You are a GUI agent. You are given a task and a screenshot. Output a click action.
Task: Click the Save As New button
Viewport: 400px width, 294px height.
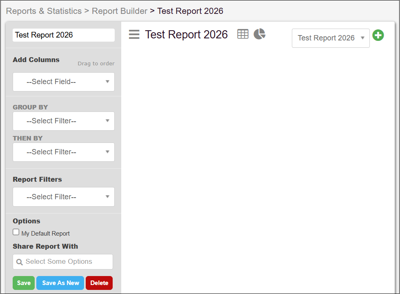60,283
